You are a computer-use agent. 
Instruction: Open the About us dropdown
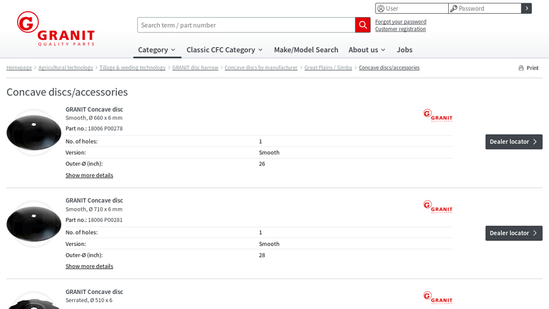[366, 50]
